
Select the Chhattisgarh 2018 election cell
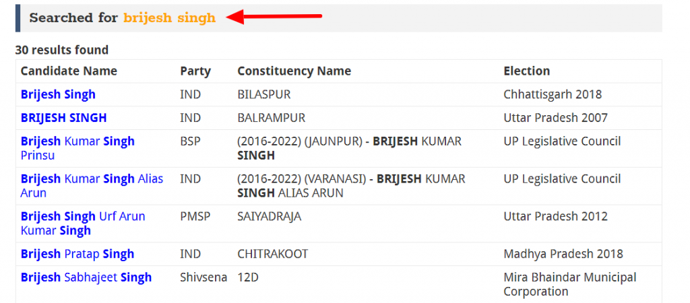pos(553,94)
